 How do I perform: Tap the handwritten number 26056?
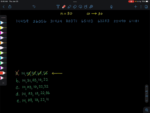(40, 21)
